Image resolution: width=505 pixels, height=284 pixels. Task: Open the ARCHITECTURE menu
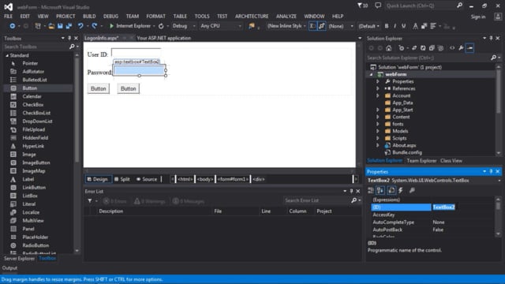point(252,16)
